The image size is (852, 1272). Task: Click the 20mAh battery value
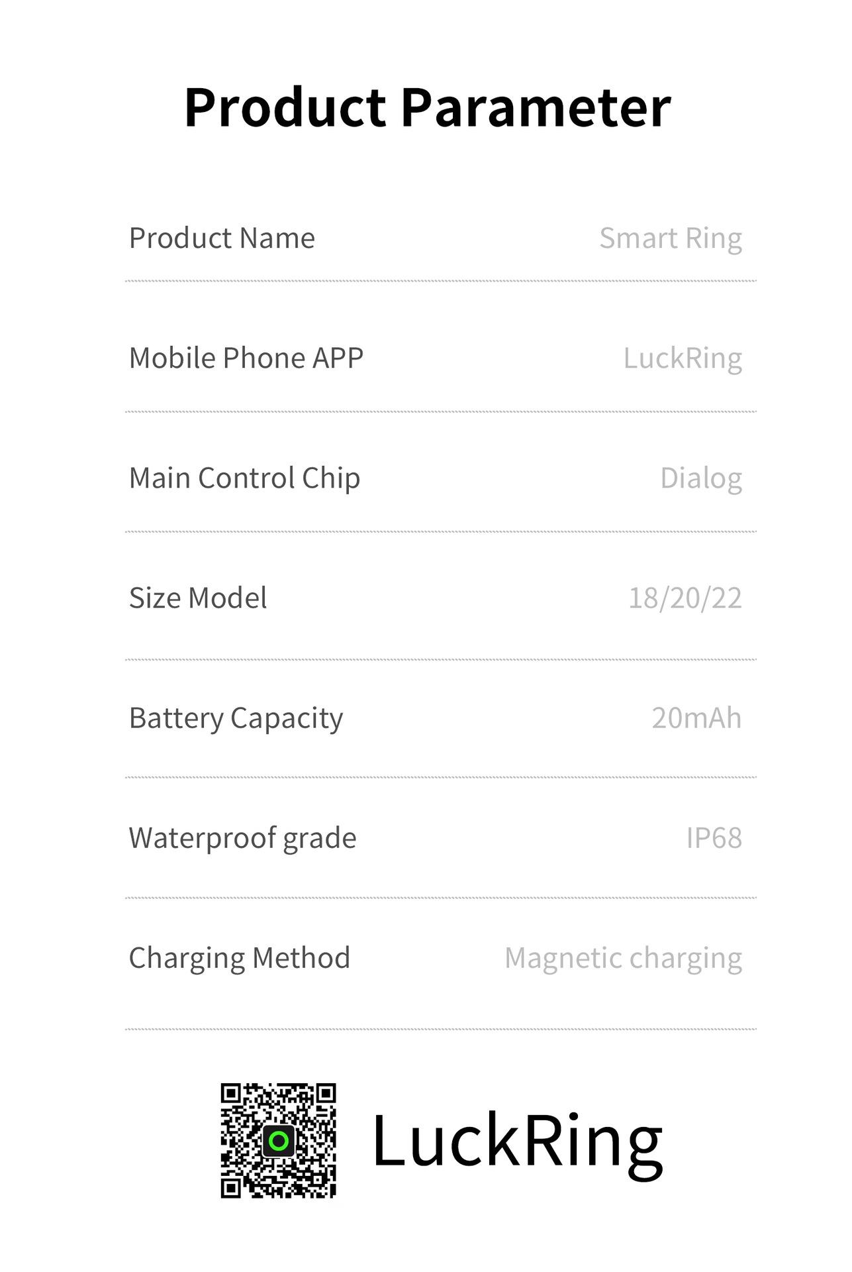(x=696, y=718)
